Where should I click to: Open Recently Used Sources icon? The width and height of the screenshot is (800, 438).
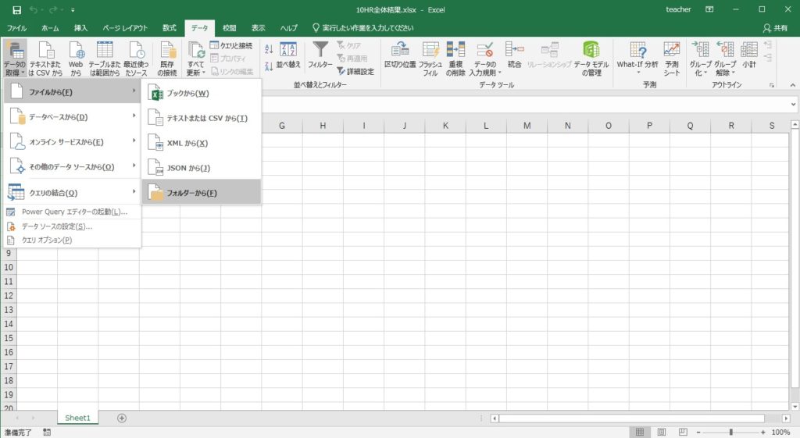[x=136, y=59]
